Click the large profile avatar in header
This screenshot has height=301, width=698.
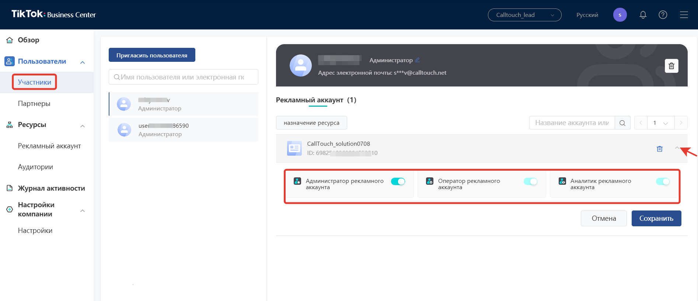301,65
